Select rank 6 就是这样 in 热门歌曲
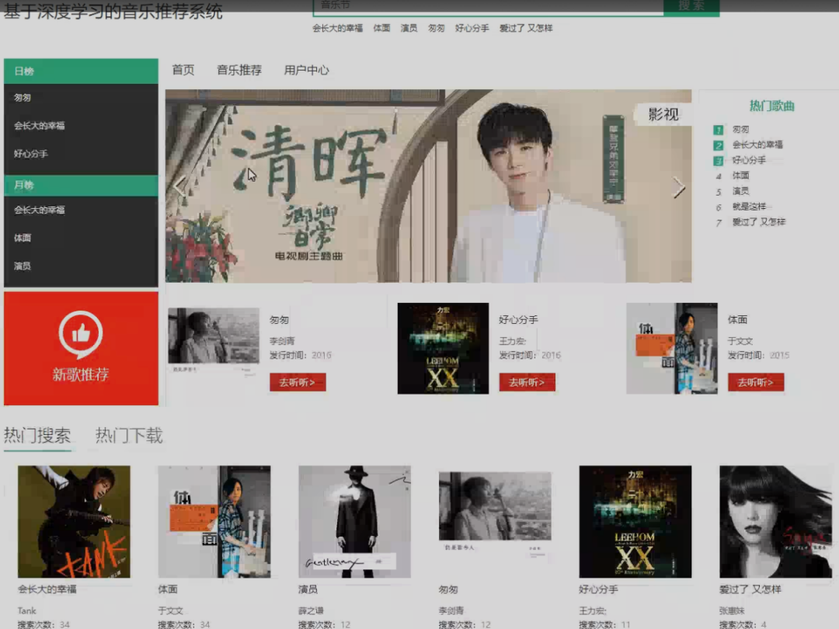Image resolution: width=839 pixels, height=629 pixels. (749, 207)
